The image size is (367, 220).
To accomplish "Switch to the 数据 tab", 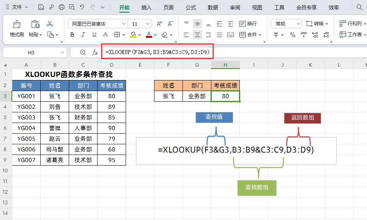I will pyautogui.click(x=213, y=7).
